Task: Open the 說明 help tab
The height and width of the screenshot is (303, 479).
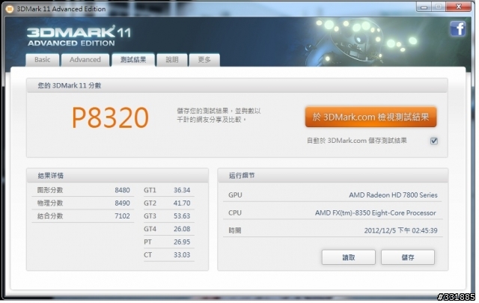Action: pyautogui.click(x=171, y=60)
